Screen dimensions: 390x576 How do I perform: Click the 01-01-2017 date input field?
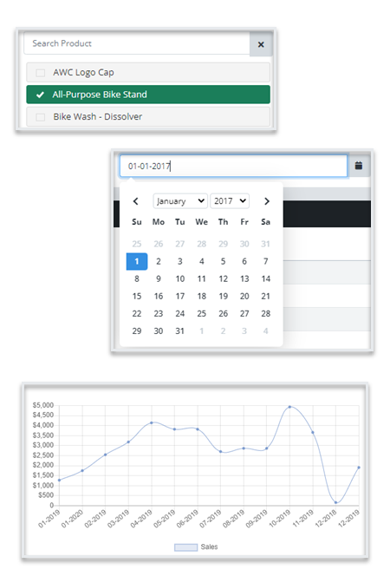pyautogui.click(x=233, y=166)
